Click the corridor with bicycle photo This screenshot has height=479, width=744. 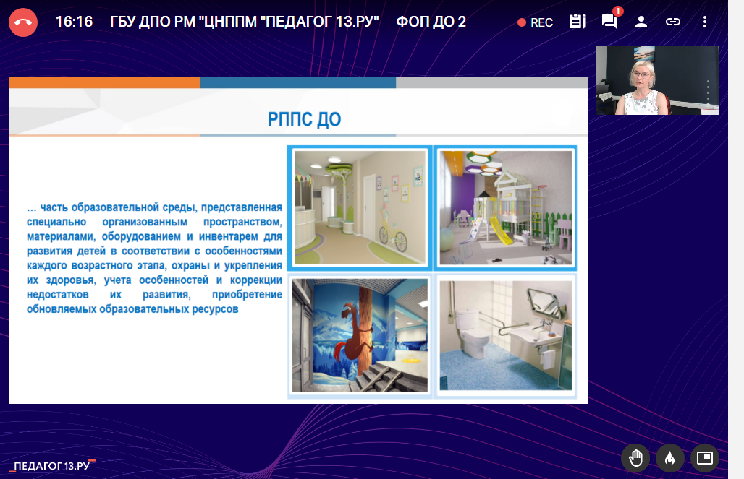(360, 207)
